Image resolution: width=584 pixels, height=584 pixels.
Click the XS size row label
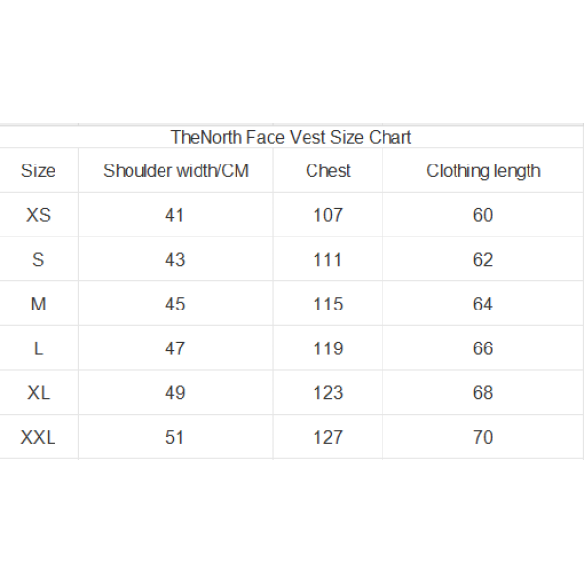click(x=38, y=215)
